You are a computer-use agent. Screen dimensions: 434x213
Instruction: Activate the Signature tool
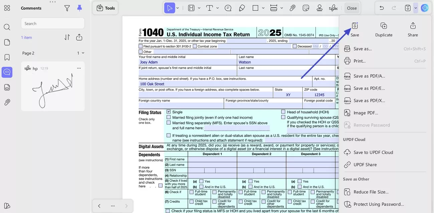pyautogui.click(x=333, y=8)
